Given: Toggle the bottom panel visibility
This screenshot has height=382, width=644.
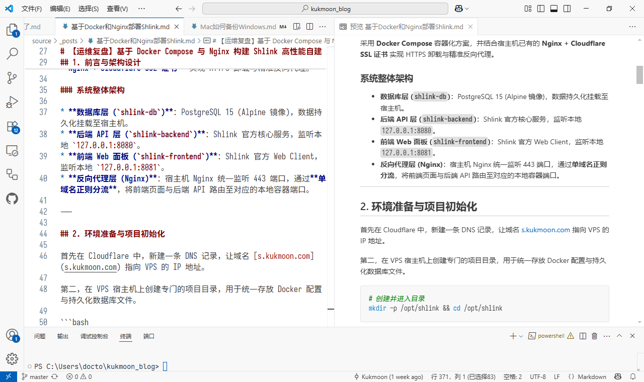Looking at the screenshot, I should 554,9.
